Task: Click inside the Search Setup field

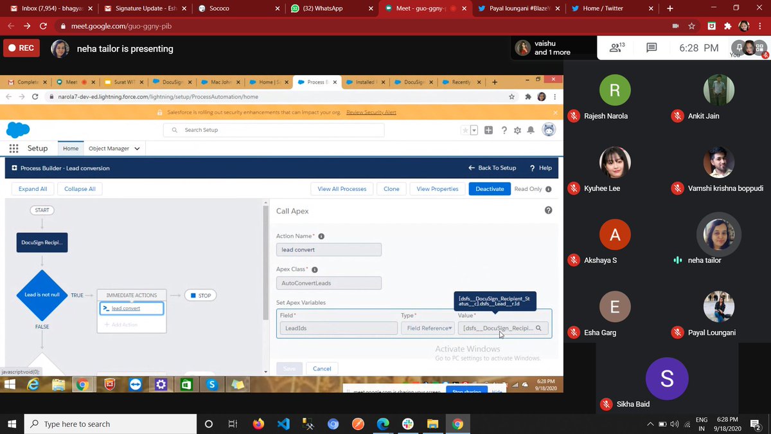Action: click(x=273, y=130)
